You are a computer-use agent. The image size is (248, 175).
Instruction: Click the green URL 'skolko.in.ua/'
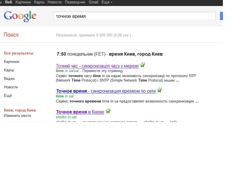(66, 117)
